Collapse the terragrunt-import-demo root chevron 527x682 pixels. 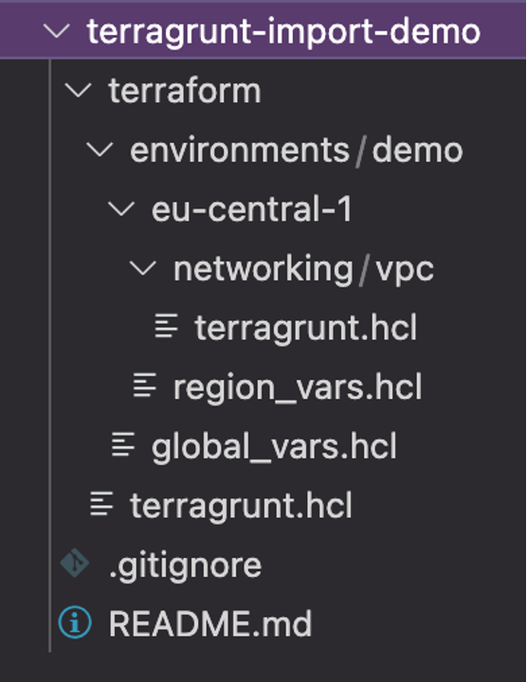57,32
